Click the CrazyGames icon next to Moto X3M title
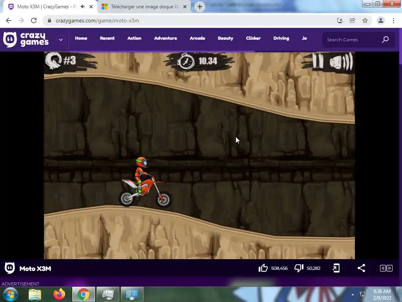Image resolution: width=402 pixels, height=302 pixels. (x=10, y=268)
